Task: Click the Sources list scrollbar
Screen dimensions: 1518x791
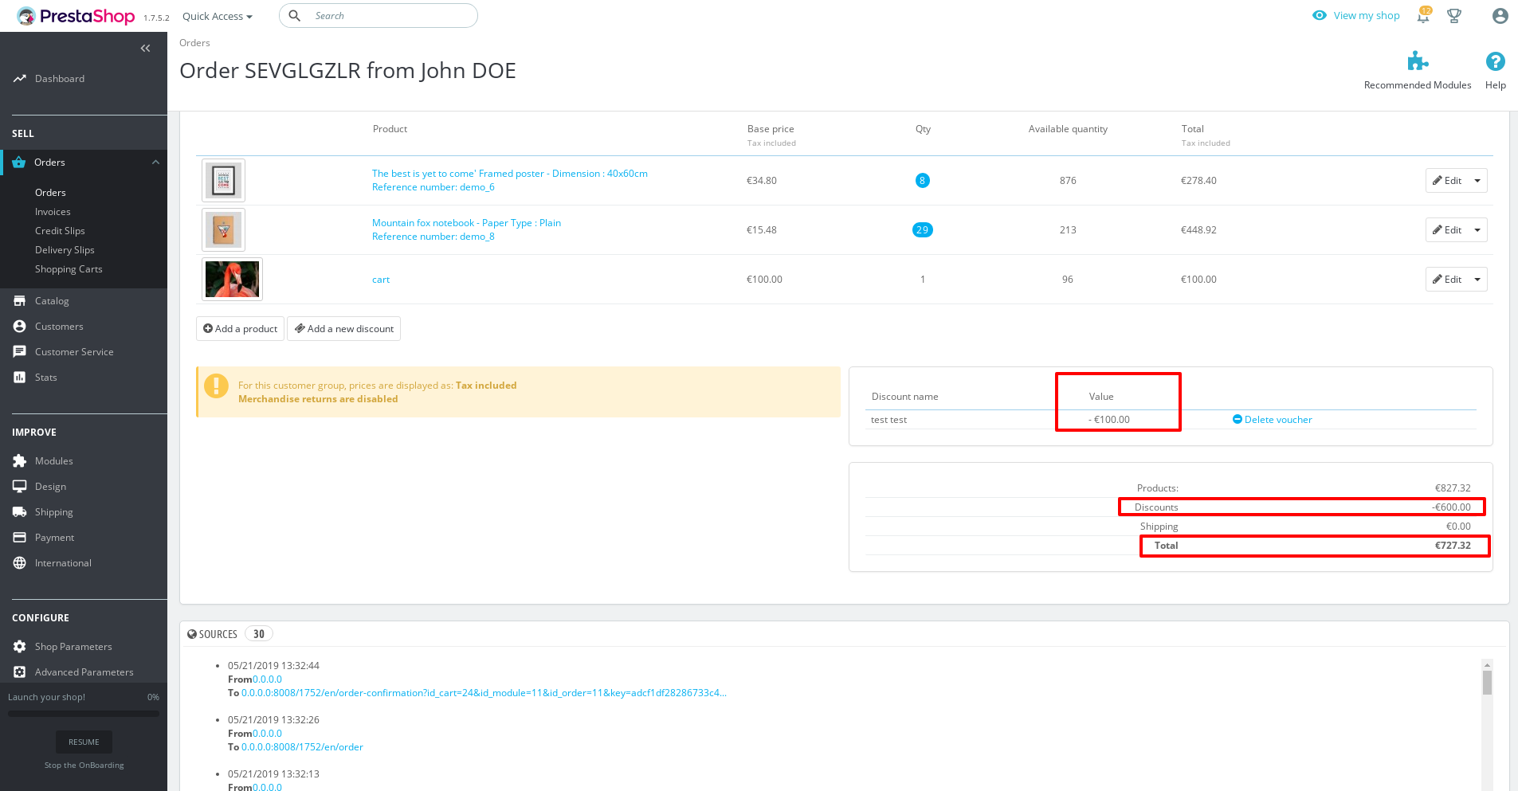Action: coord(1487,683)
